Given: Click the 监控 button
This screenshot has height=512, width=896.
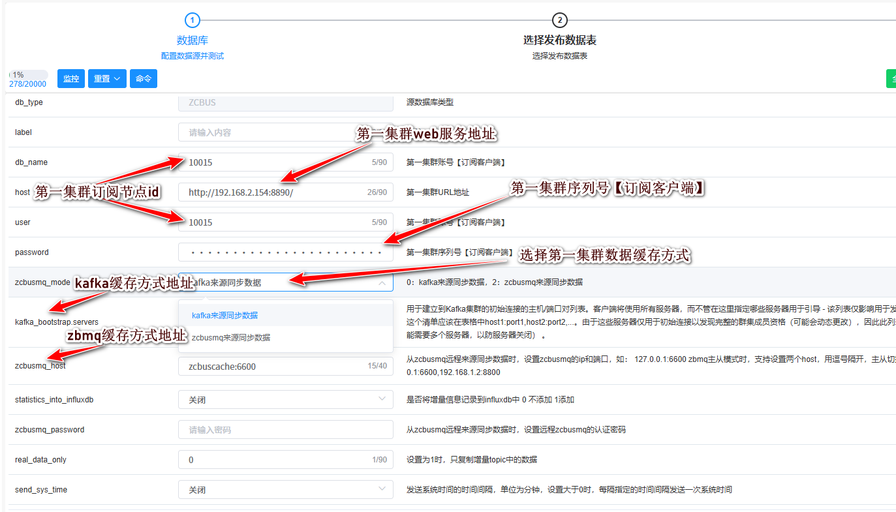Looking at the screenshot, I should [x=71, y=79].
